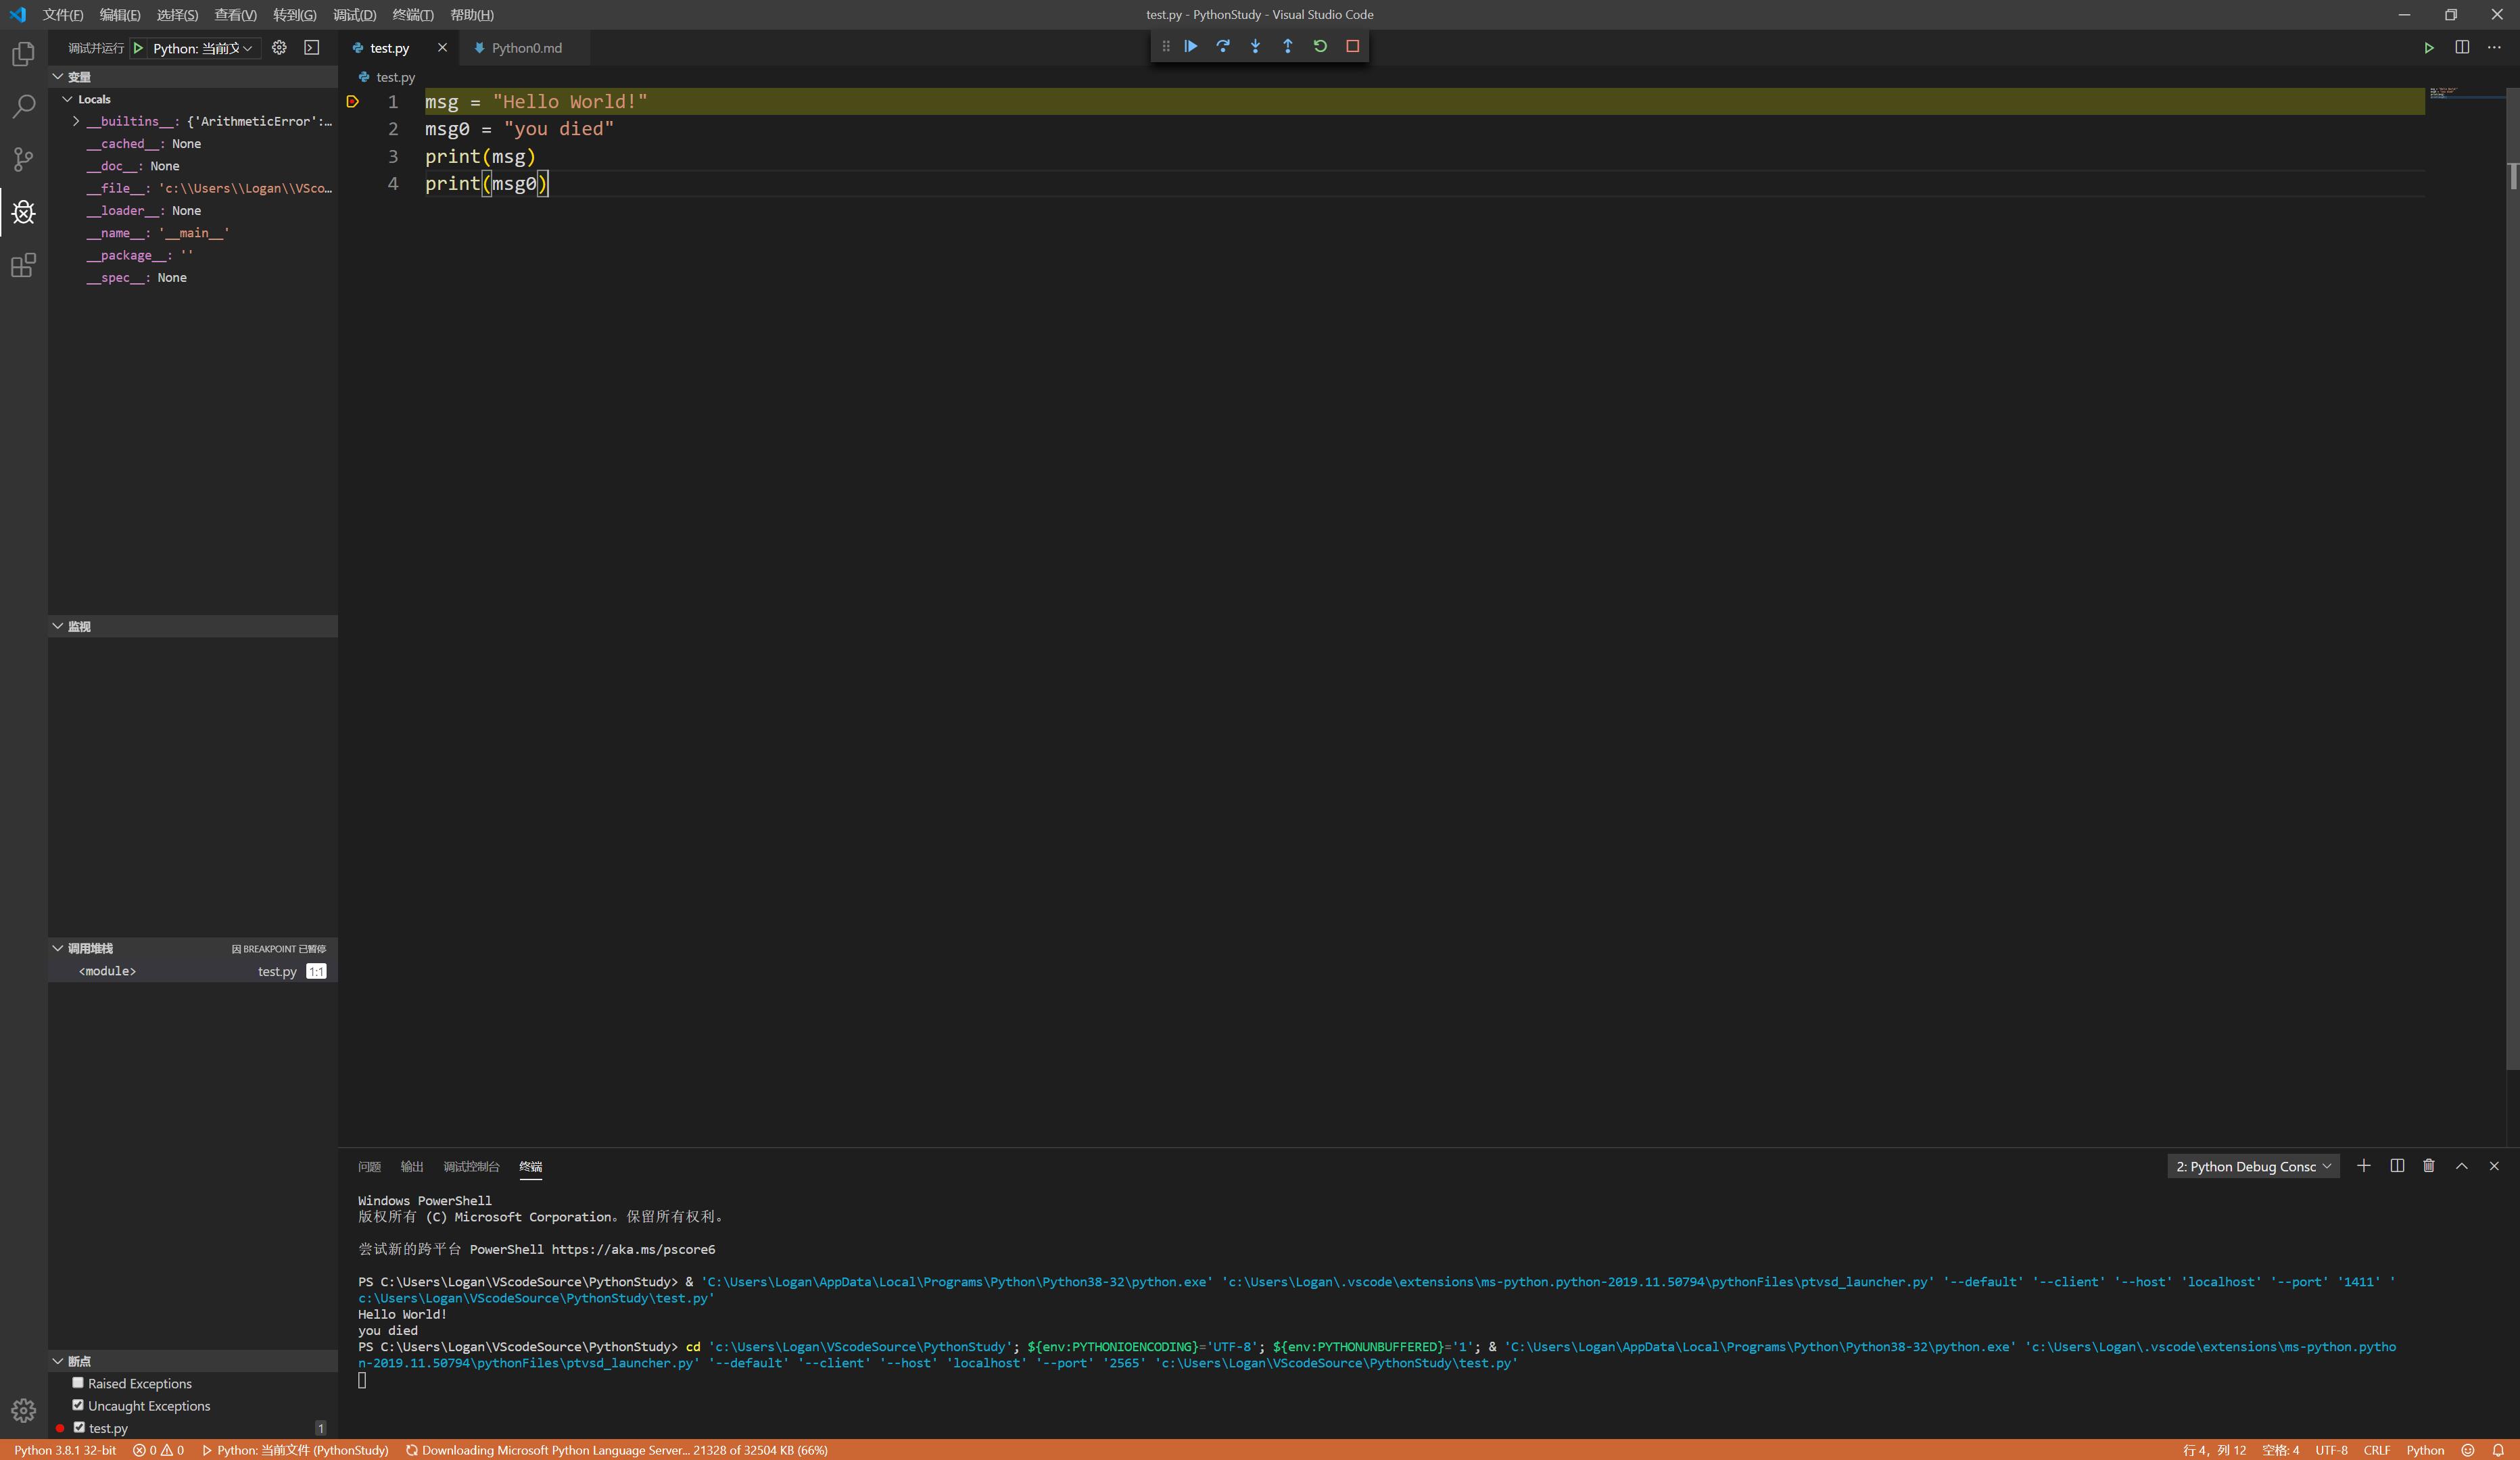Click the CRLF line ending indicator
Screen dimensions: 2520x1460
tap(2376, 1450)
